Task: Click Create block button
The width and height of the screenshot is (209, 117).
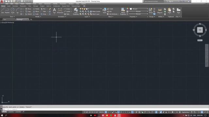Action: (110, 9)
